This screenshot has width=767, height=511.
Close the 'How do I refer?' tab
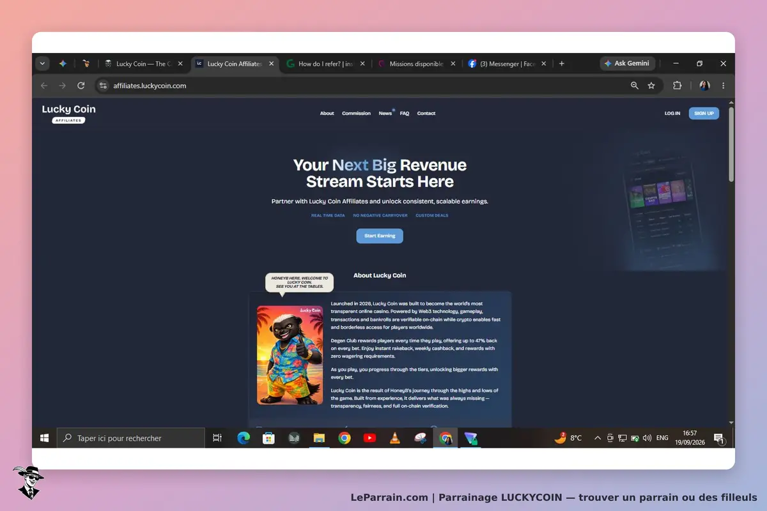(x=363, y=64)
